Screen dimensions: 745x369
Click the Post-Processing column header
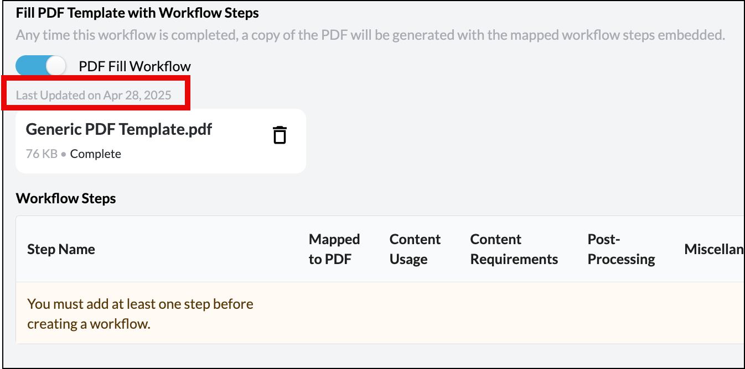click(621, 249)
